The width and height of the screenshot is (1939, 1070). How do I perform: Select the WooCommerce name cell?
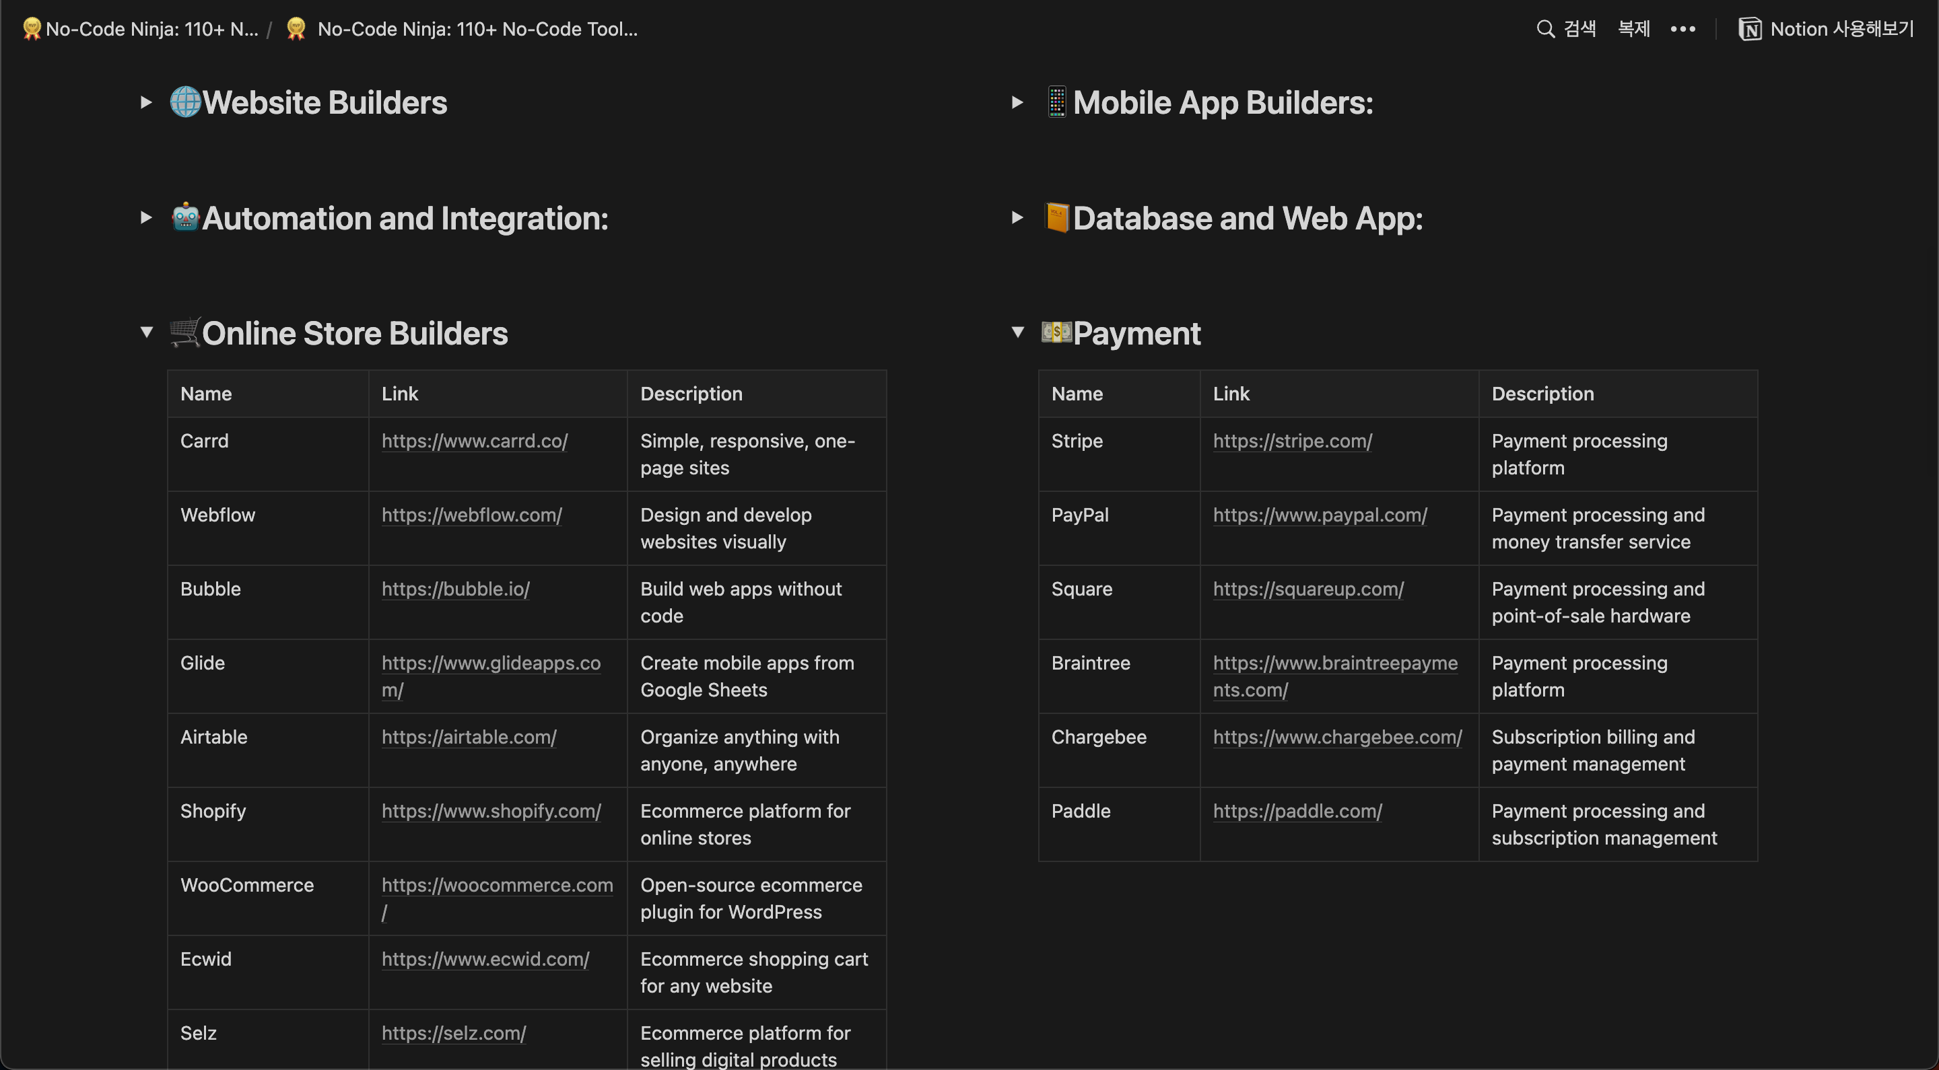click(268, 898)
